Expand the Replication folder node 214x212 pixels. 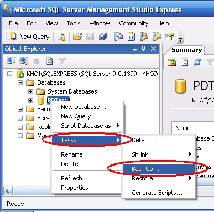tap(20, 127)
